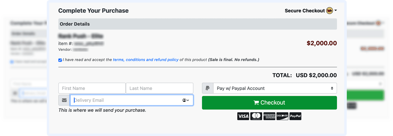The image size is (393, 136).
Task: Click the Mastercard logo
Action: click(x=256, y=116)
